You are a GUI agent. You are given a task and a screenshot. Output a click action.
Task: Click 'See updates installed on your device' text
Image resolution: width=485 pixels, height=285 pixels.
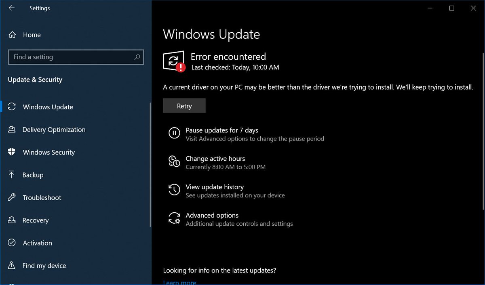(235, 195)
